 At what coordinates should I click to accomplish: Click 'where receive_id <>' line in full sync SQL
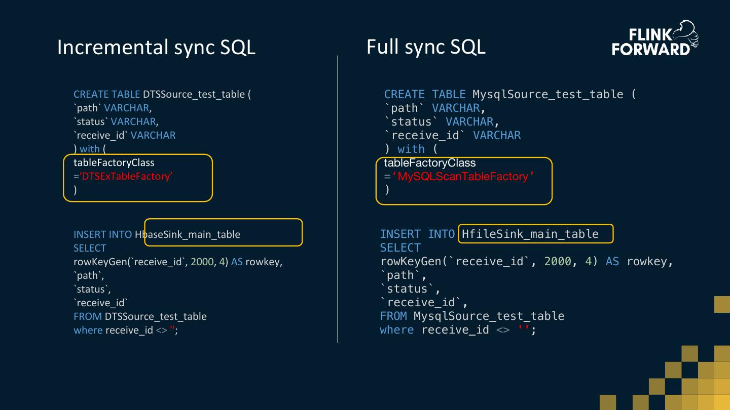(458, 330)
